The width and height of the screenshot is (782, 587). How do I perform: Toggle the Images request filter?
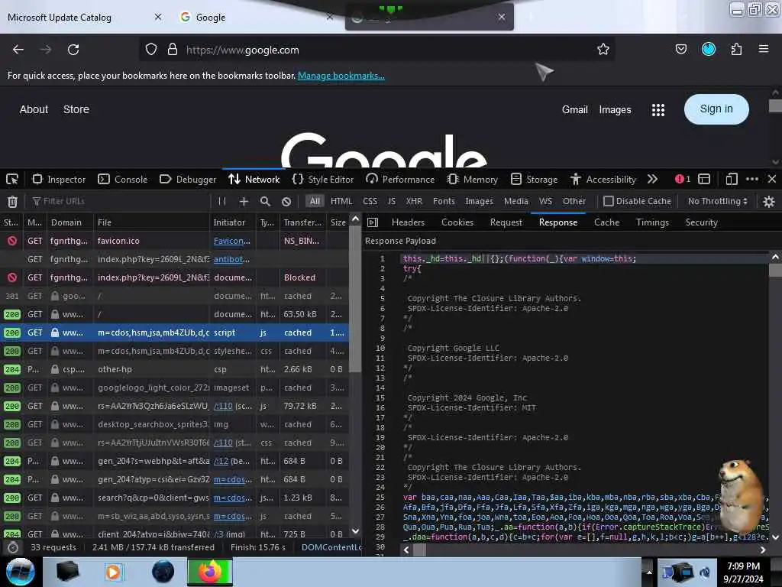click(479, 201)
